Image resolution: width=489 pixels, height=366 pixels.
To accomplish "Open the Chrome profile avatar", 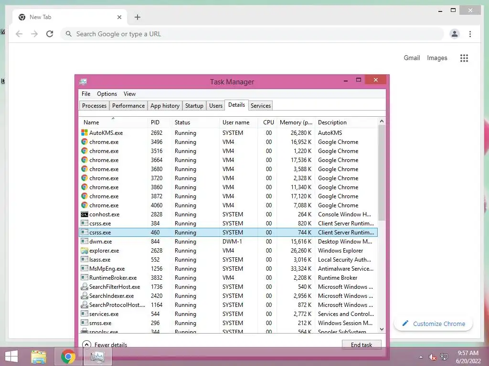I will (455, 34).
